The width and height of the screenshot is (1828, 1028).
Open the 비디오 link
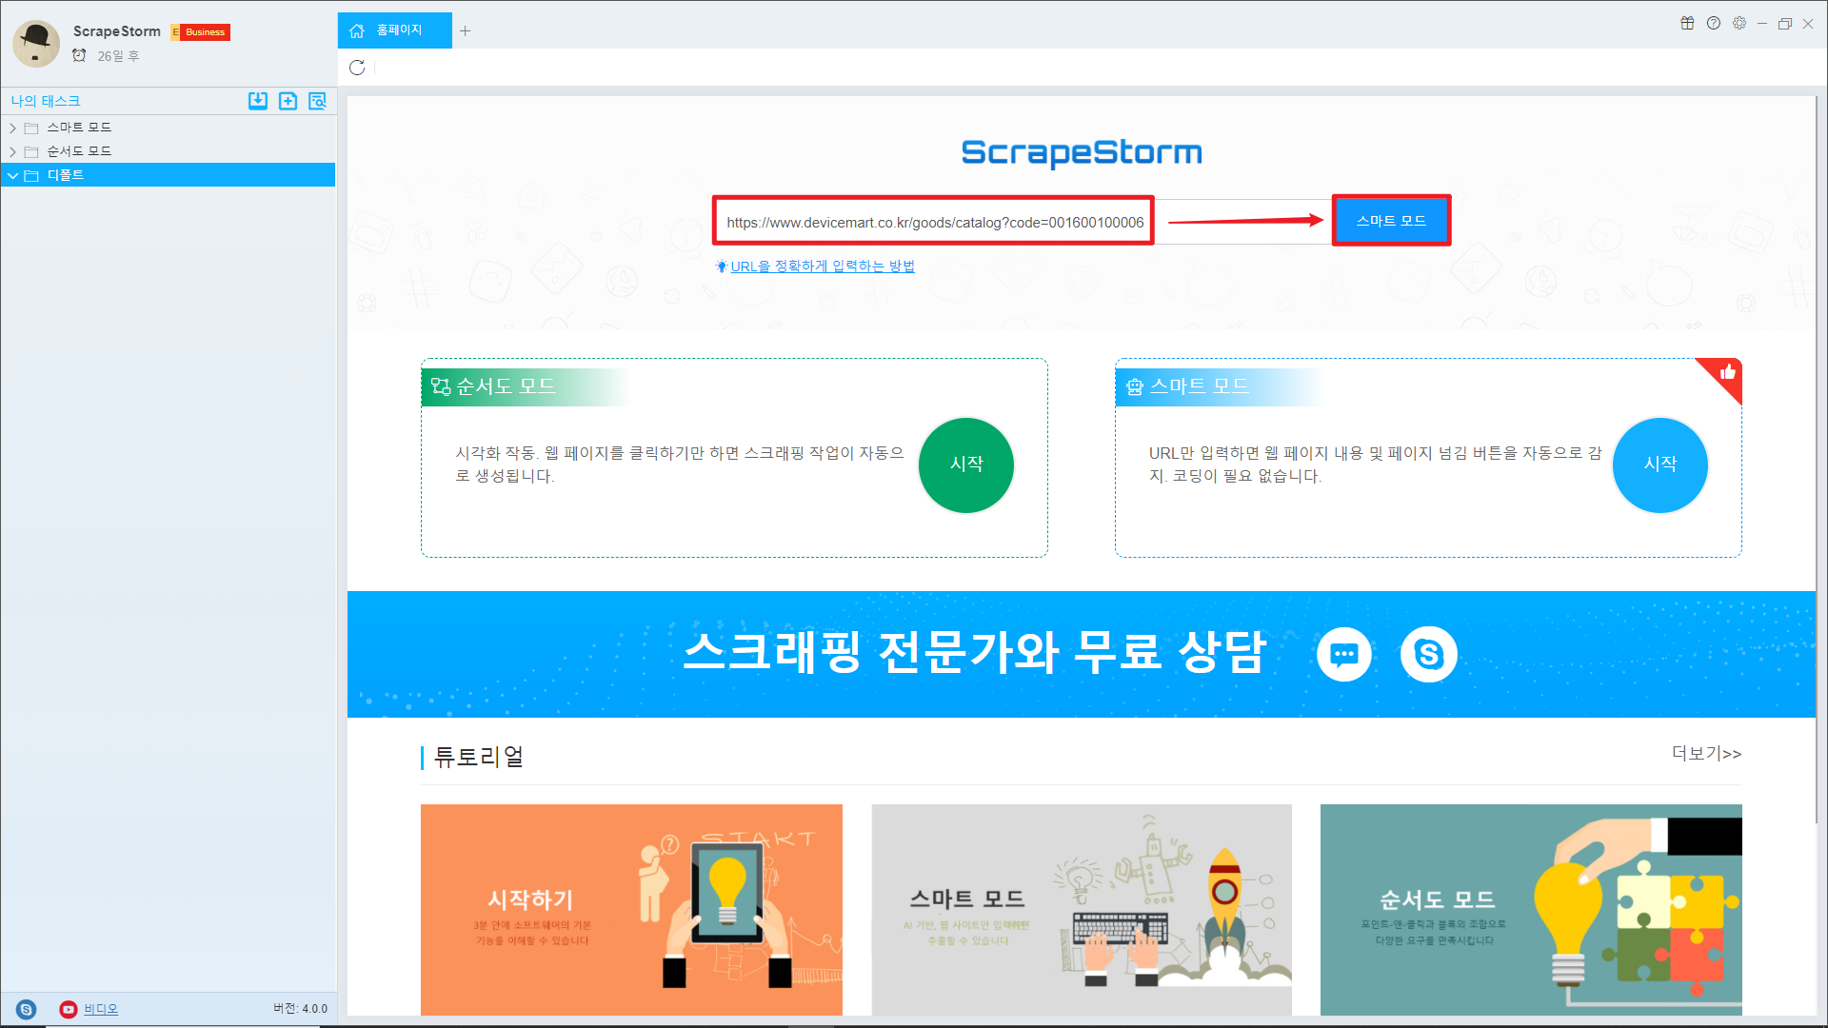tap(101, 1009)
